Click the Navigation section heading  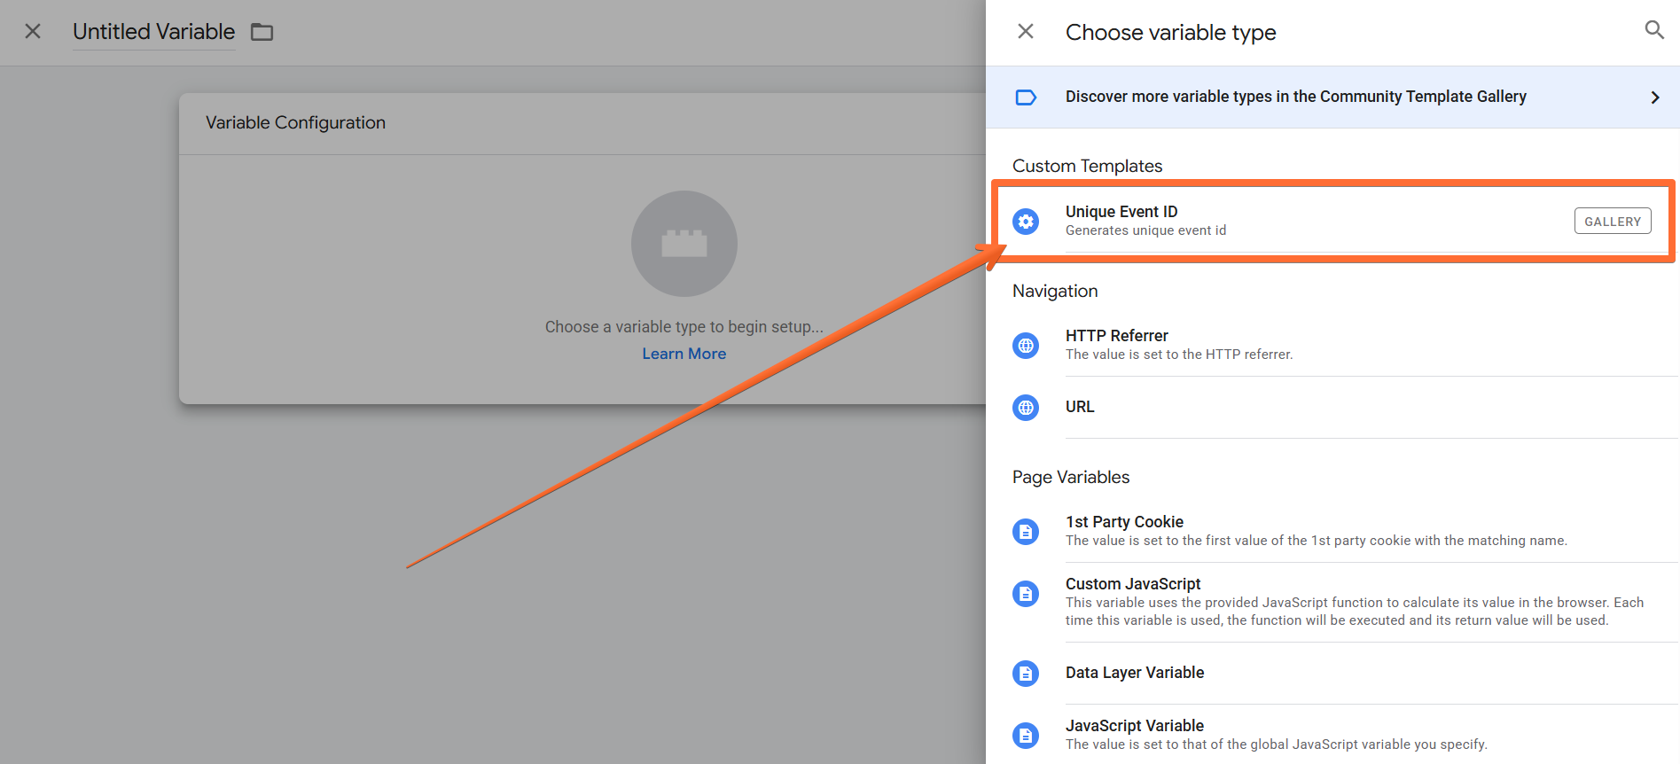point(1055,291)
